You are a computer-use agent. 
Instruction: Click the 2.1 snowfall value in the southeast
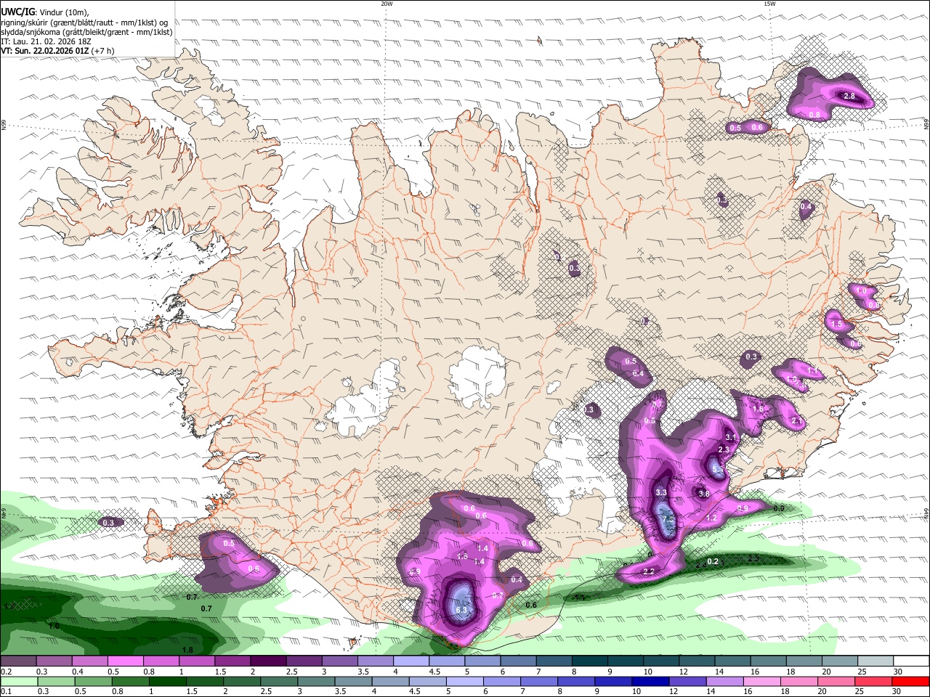pyautogui.click(x=796, y=422)
